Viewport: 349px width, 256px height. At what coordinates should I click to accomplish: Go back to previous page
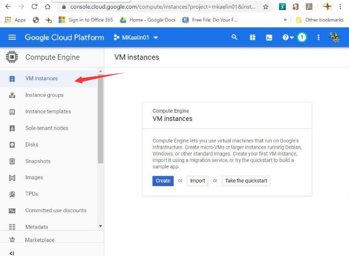click(8, 7)
